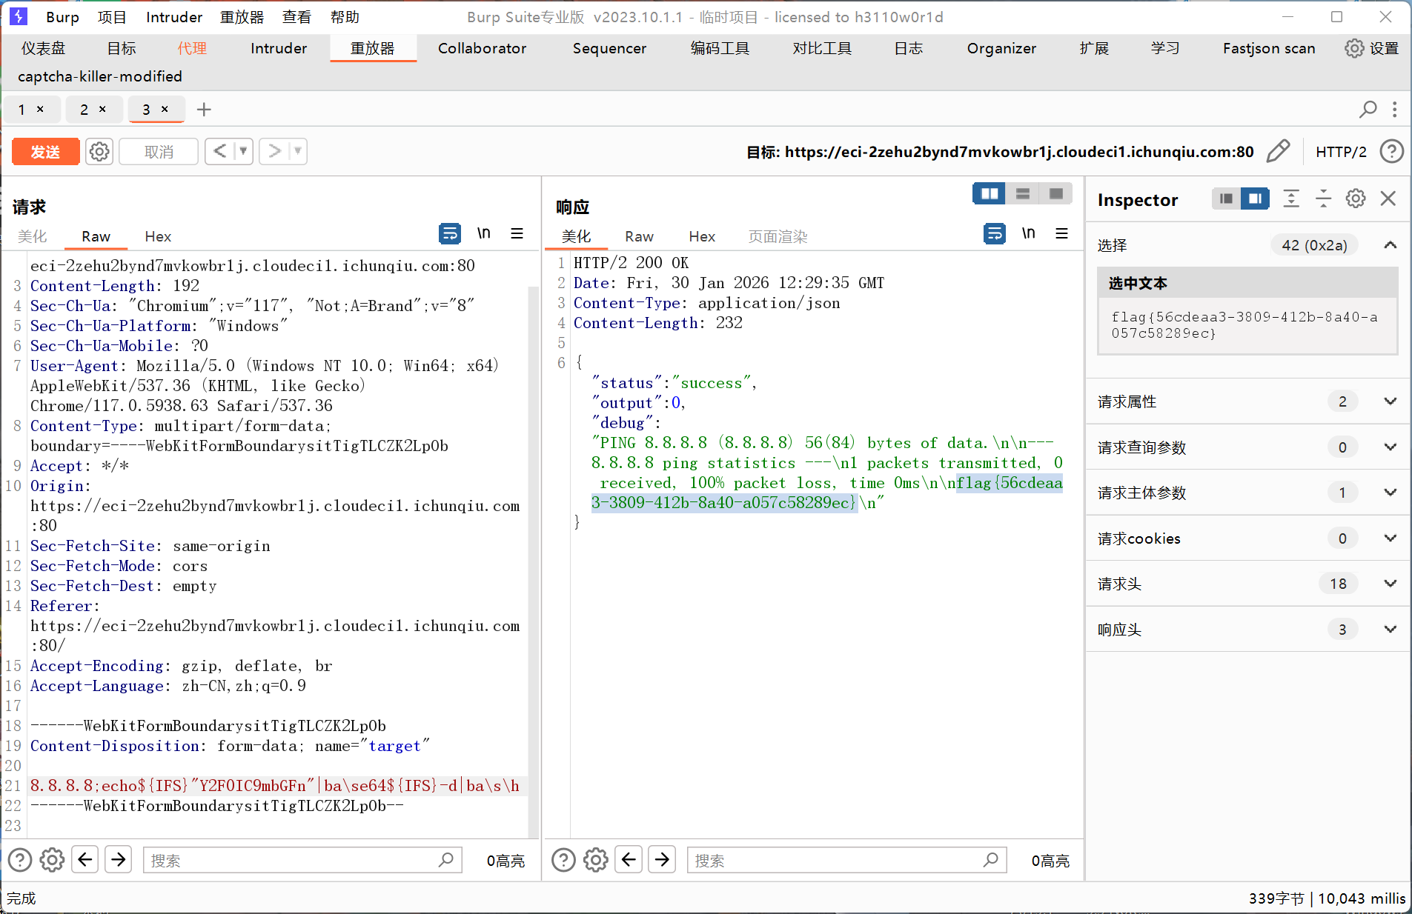
Task: Toggle non-printable characters in request pane
Action: (x=483, y=233)
